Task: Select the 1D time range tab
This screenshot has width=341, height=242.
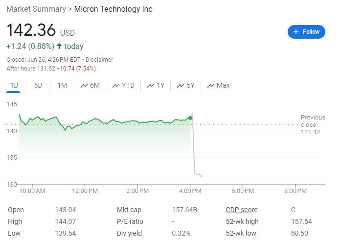Action: tap(14, 86)
